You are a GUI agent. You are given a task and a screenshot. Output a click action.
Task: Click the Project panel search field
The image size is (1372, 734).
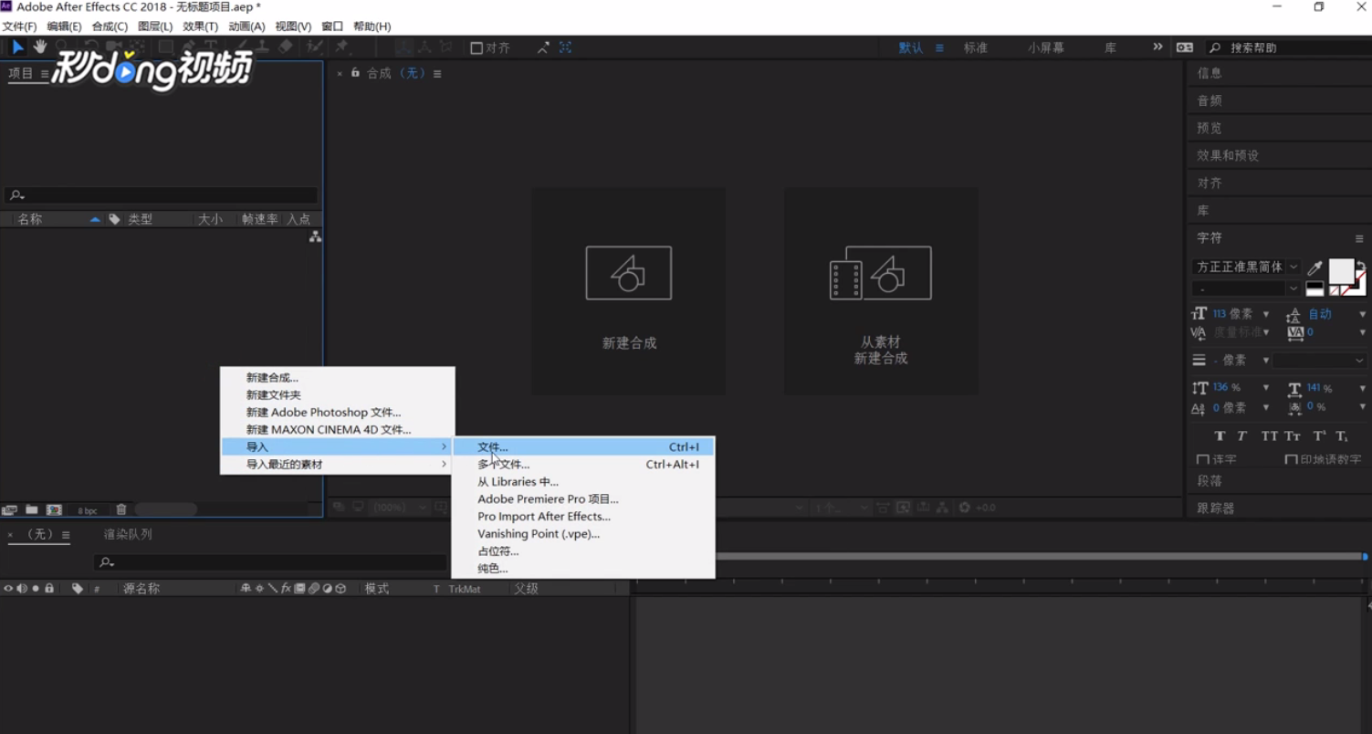[162, 194]
